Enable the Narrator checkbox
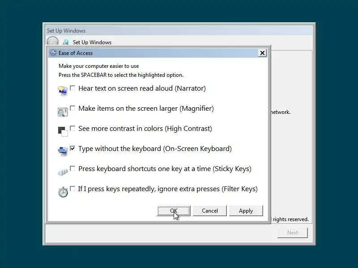The width and height of the screenshot is (358, 268). [72, 88]
